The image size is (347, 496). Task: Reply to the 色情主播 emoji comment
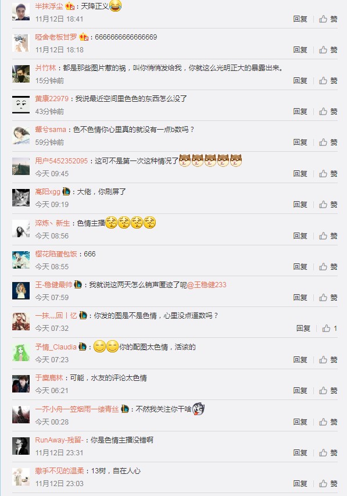click(300, 236)
